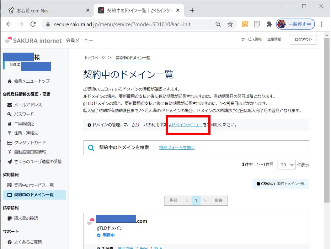Click 検索フォームを開く link
Viewport: 331px width, 249px height.
(x=177, y=148)
